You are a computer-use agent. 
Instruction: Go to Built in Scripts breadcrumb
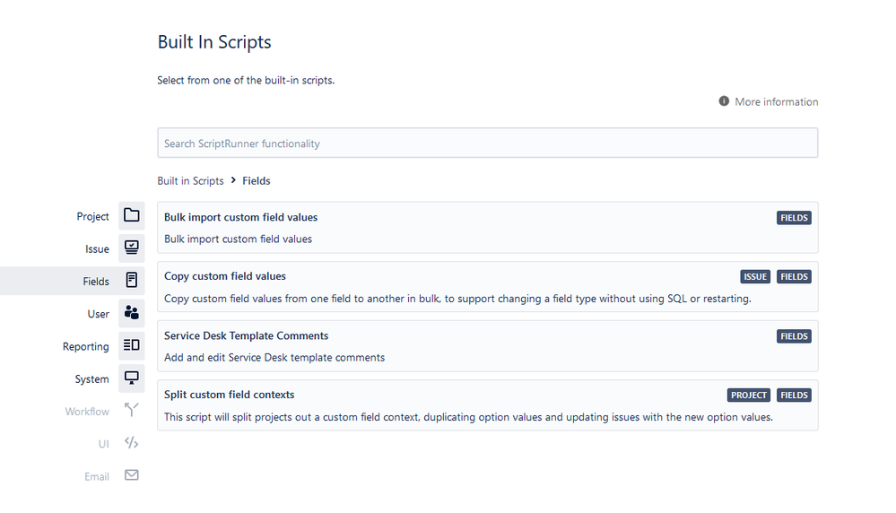pyautogui.click(x=190, y=181)
